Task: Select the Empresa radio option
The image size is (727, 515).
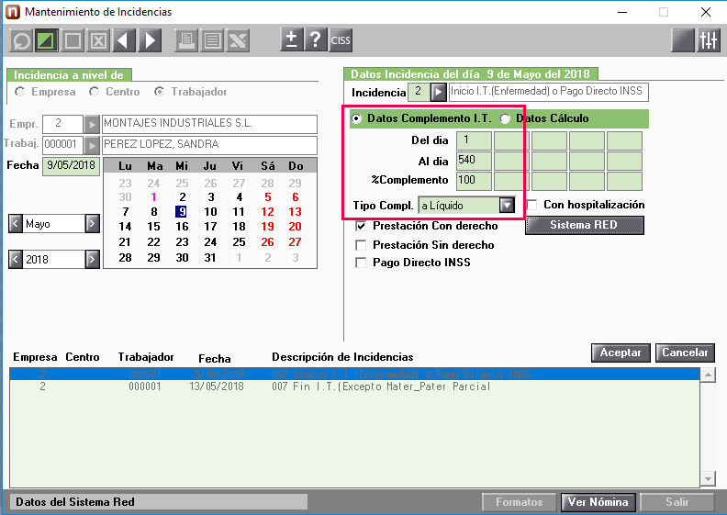Action: pos(20,92)
